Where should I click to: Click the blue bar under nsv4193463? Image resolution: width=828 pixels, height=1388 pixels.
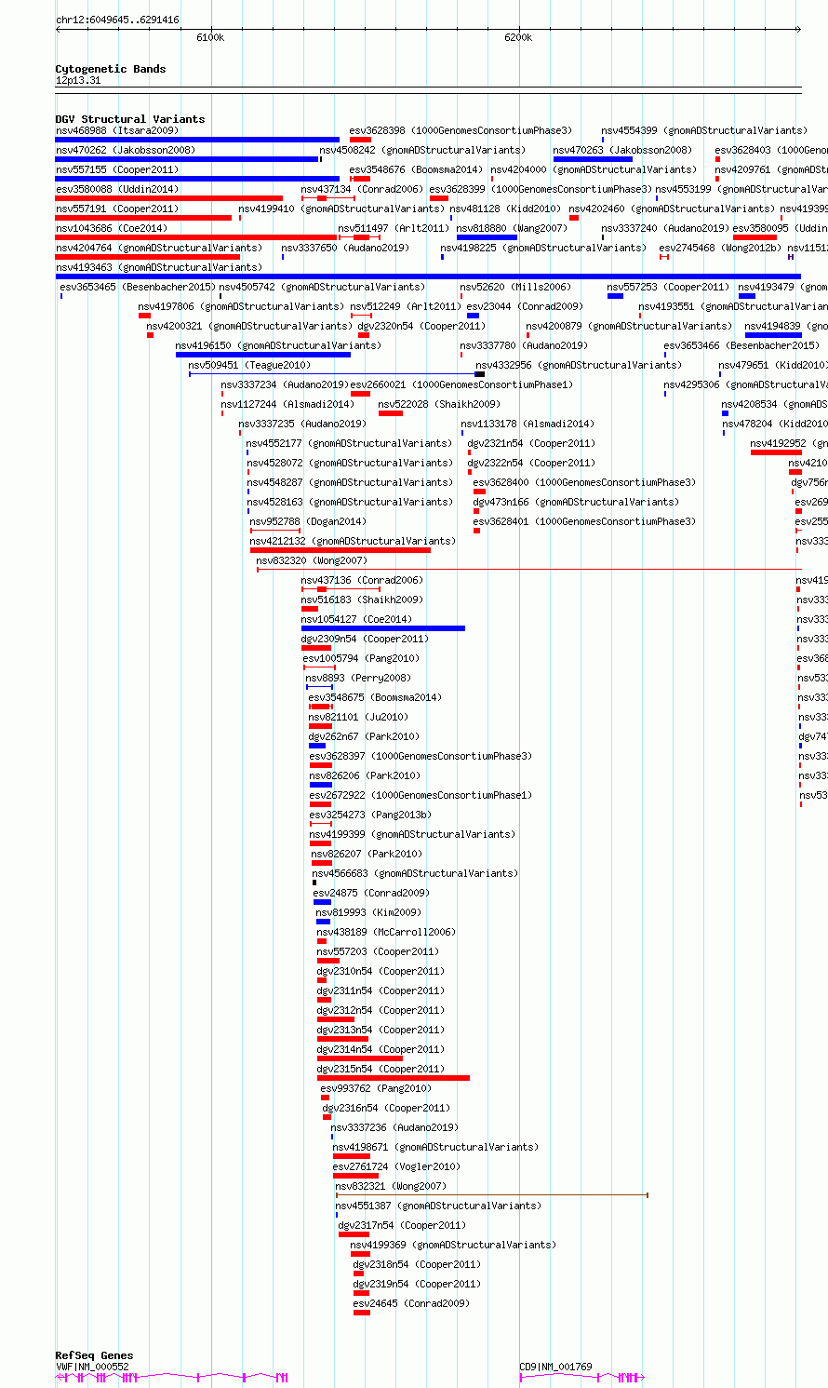coord(429,276)
